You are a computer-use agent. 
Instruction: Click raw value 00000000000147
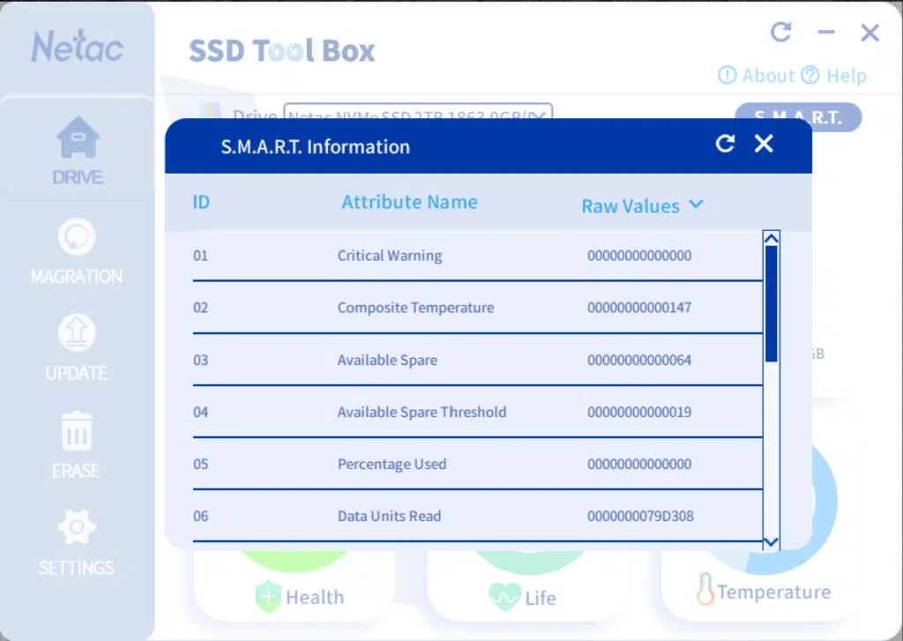[x=639, y=308]
